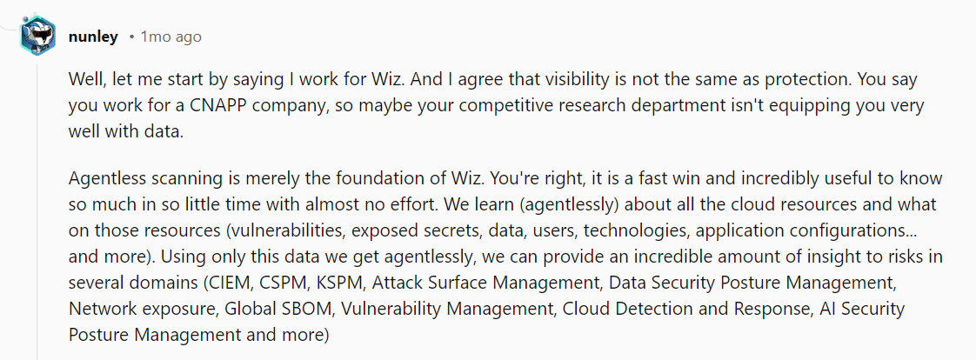Click the final line "Posture Management and more)"

tap(198, 335)
